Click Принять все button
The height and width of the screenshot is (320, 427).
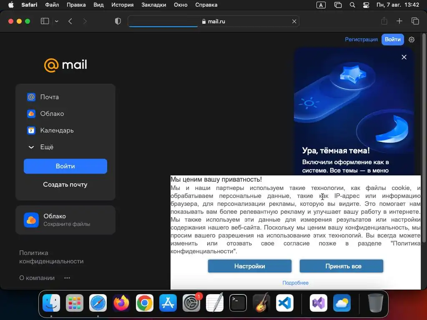(x=342, y=266)
